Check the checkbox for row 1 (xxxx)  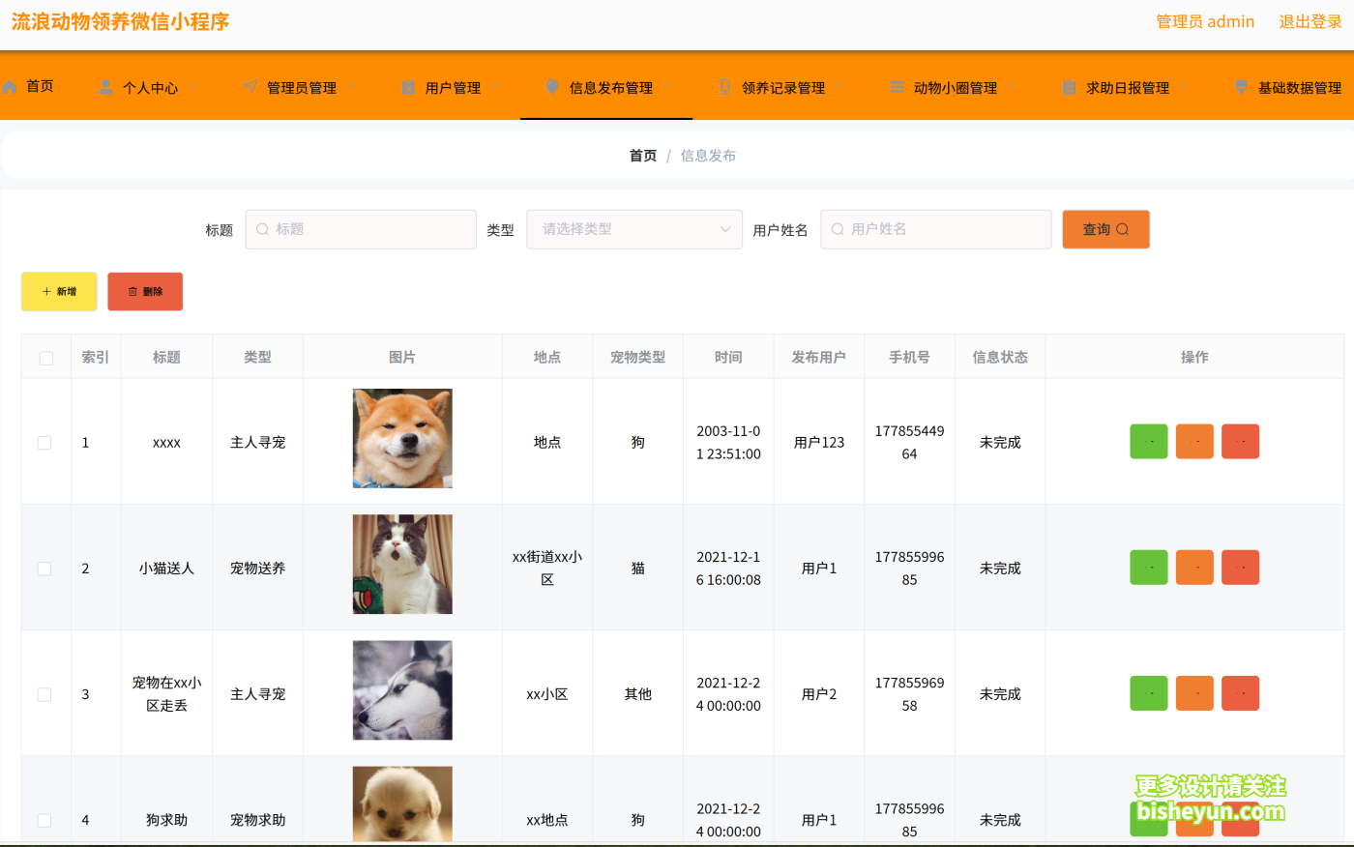[x=44, y=441]
